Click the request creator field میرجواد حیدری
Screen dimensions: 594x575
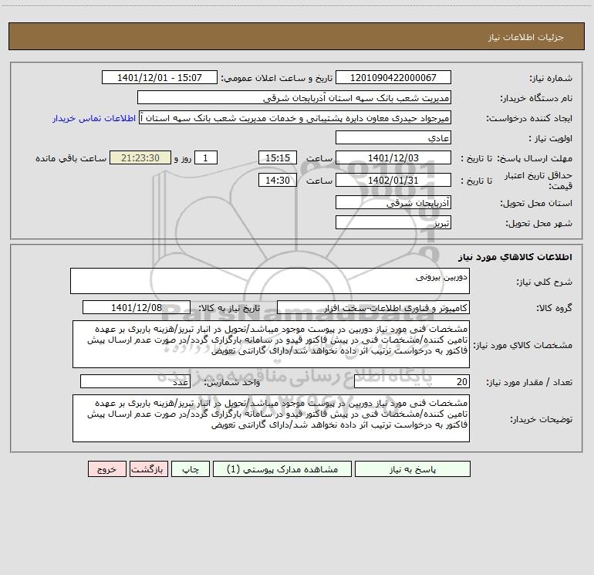[295, 117]
